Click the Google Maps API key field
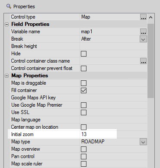Image resolution: width=160 pixels, height=168 pixels. pos(113,98)
